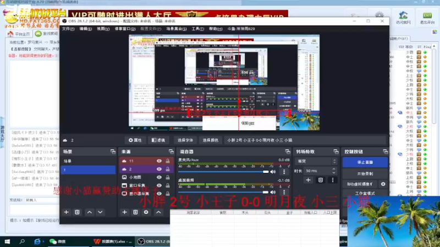
Task: Pop out the 混音器 mixer dock
Action: click(288, 151)
